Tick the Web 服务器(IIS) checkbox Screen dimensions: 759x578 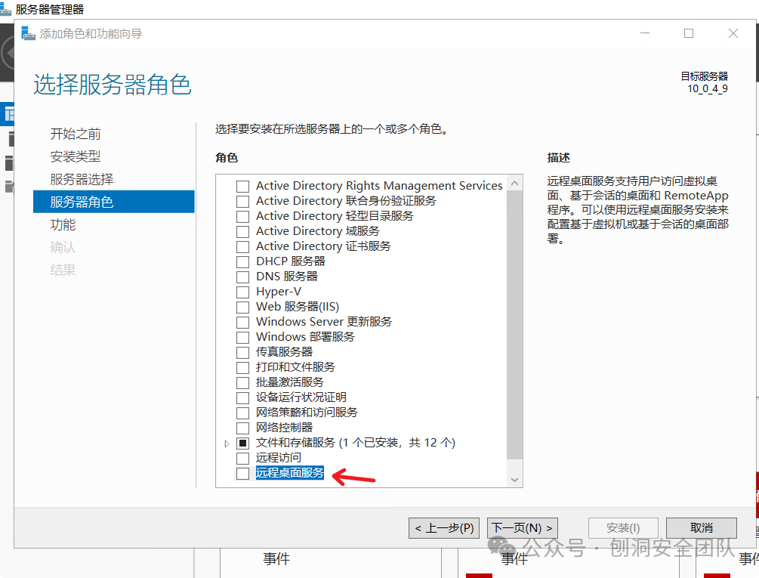tap(242, 307)
